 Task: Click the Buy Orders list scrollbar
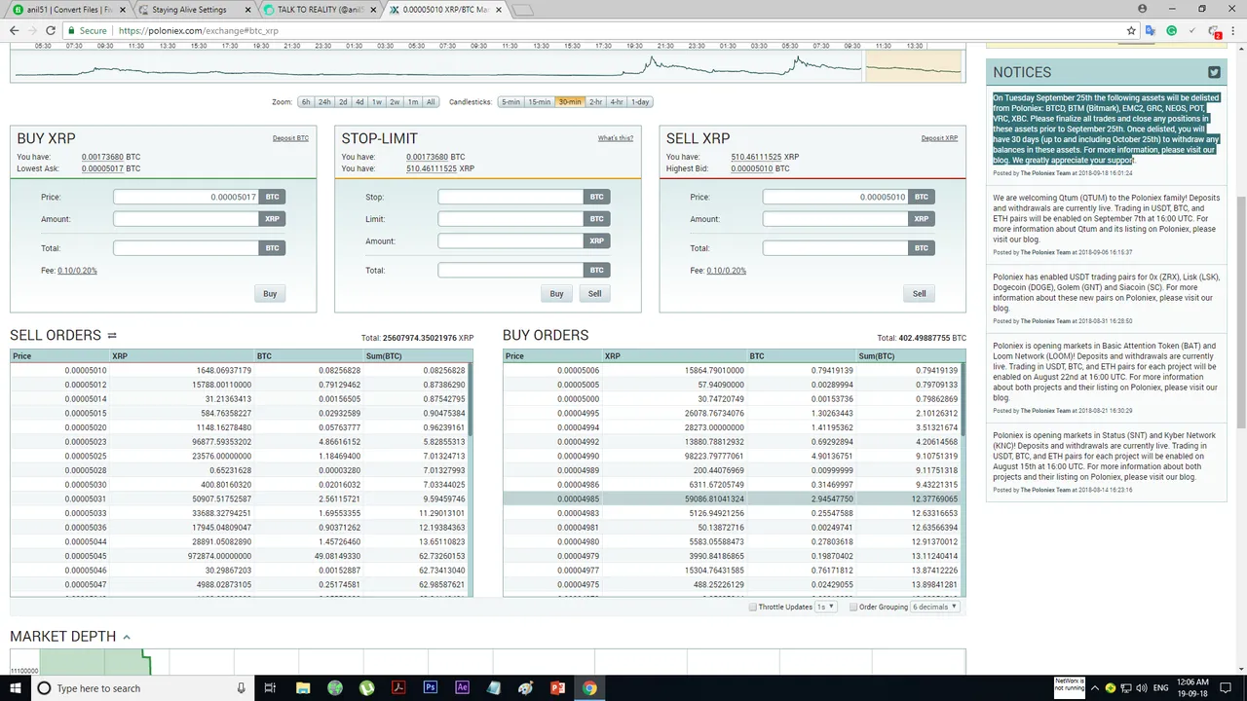(x=964, y=399)
